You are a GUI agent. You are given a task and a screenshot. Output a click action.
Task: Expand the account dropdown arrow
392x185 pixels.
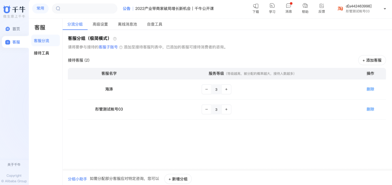[x=385, y=9]
